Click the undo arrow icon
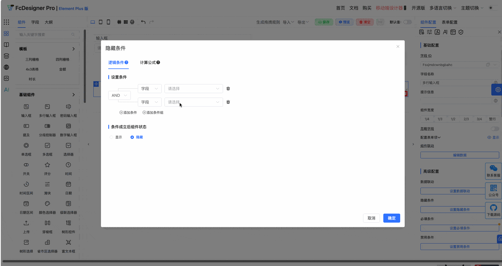 coord(143,22)
